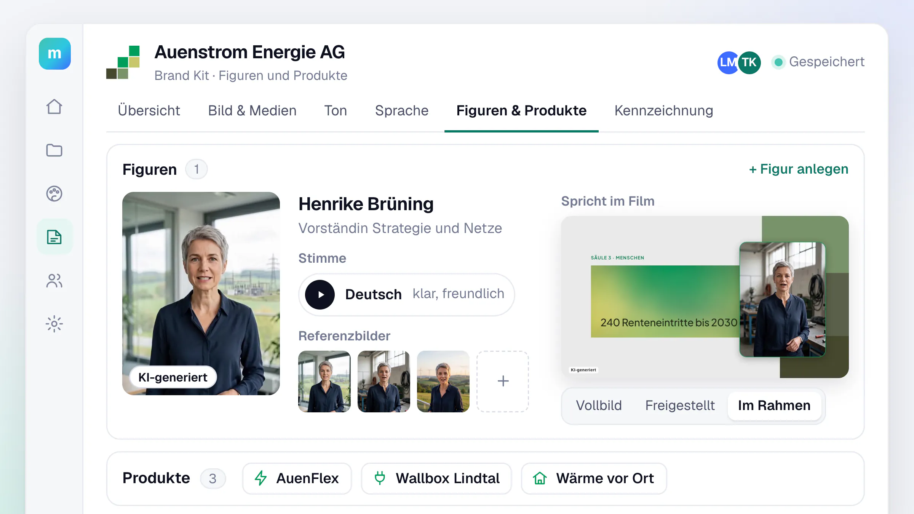Click '+ Figur anlegen' link
Screen dimensions: 914x514
[799, 169]
